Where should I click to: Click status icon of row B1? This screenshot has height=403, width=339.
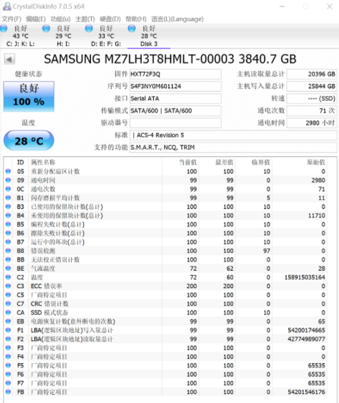point(8,198)
